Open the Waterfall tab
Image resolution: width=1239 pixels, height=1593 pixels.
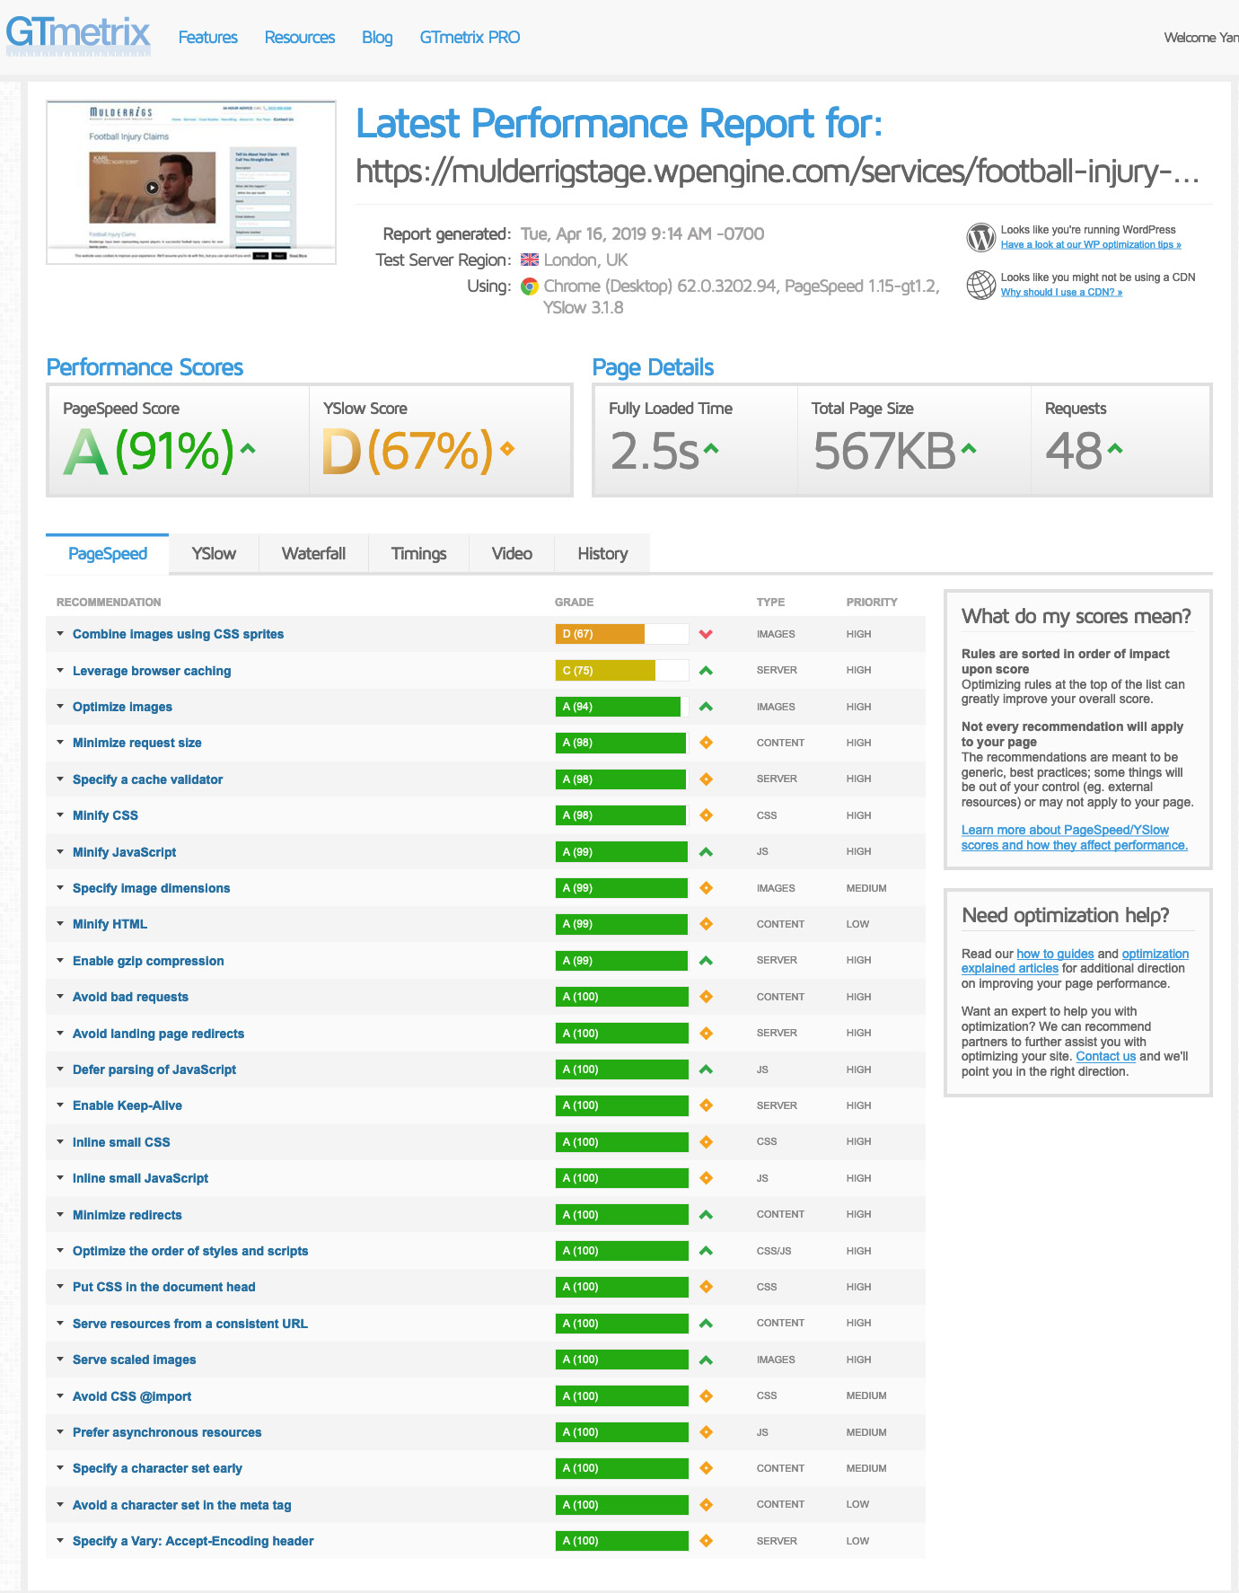pos(313,554)
